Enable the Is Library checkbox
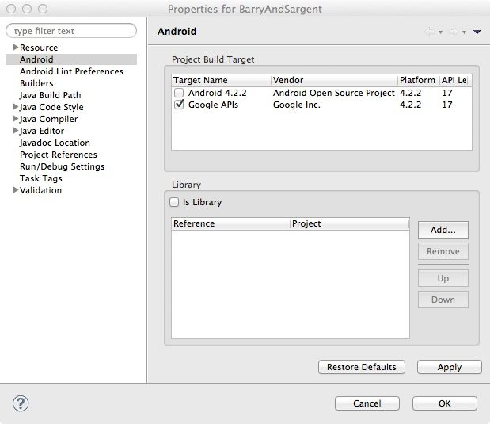The image size is (490, 424). tap(174, 202)
